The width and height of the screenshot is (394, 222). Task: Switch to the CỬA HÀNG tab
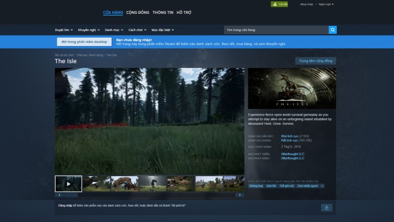pyautogui.click(x=113, y=12)
